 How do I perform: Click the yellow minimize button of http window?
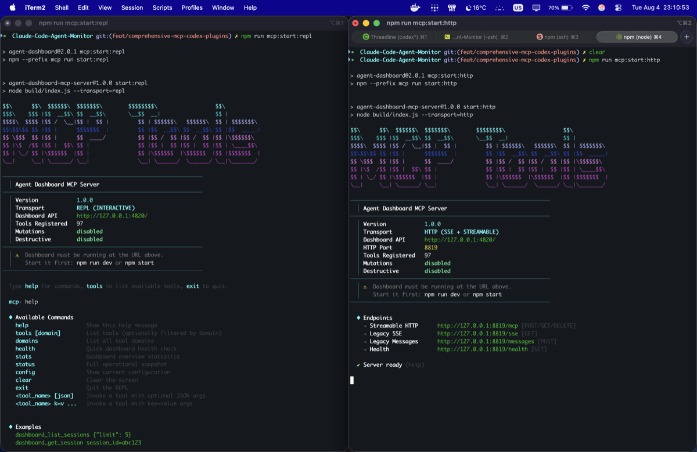click(x=366, y=23)
